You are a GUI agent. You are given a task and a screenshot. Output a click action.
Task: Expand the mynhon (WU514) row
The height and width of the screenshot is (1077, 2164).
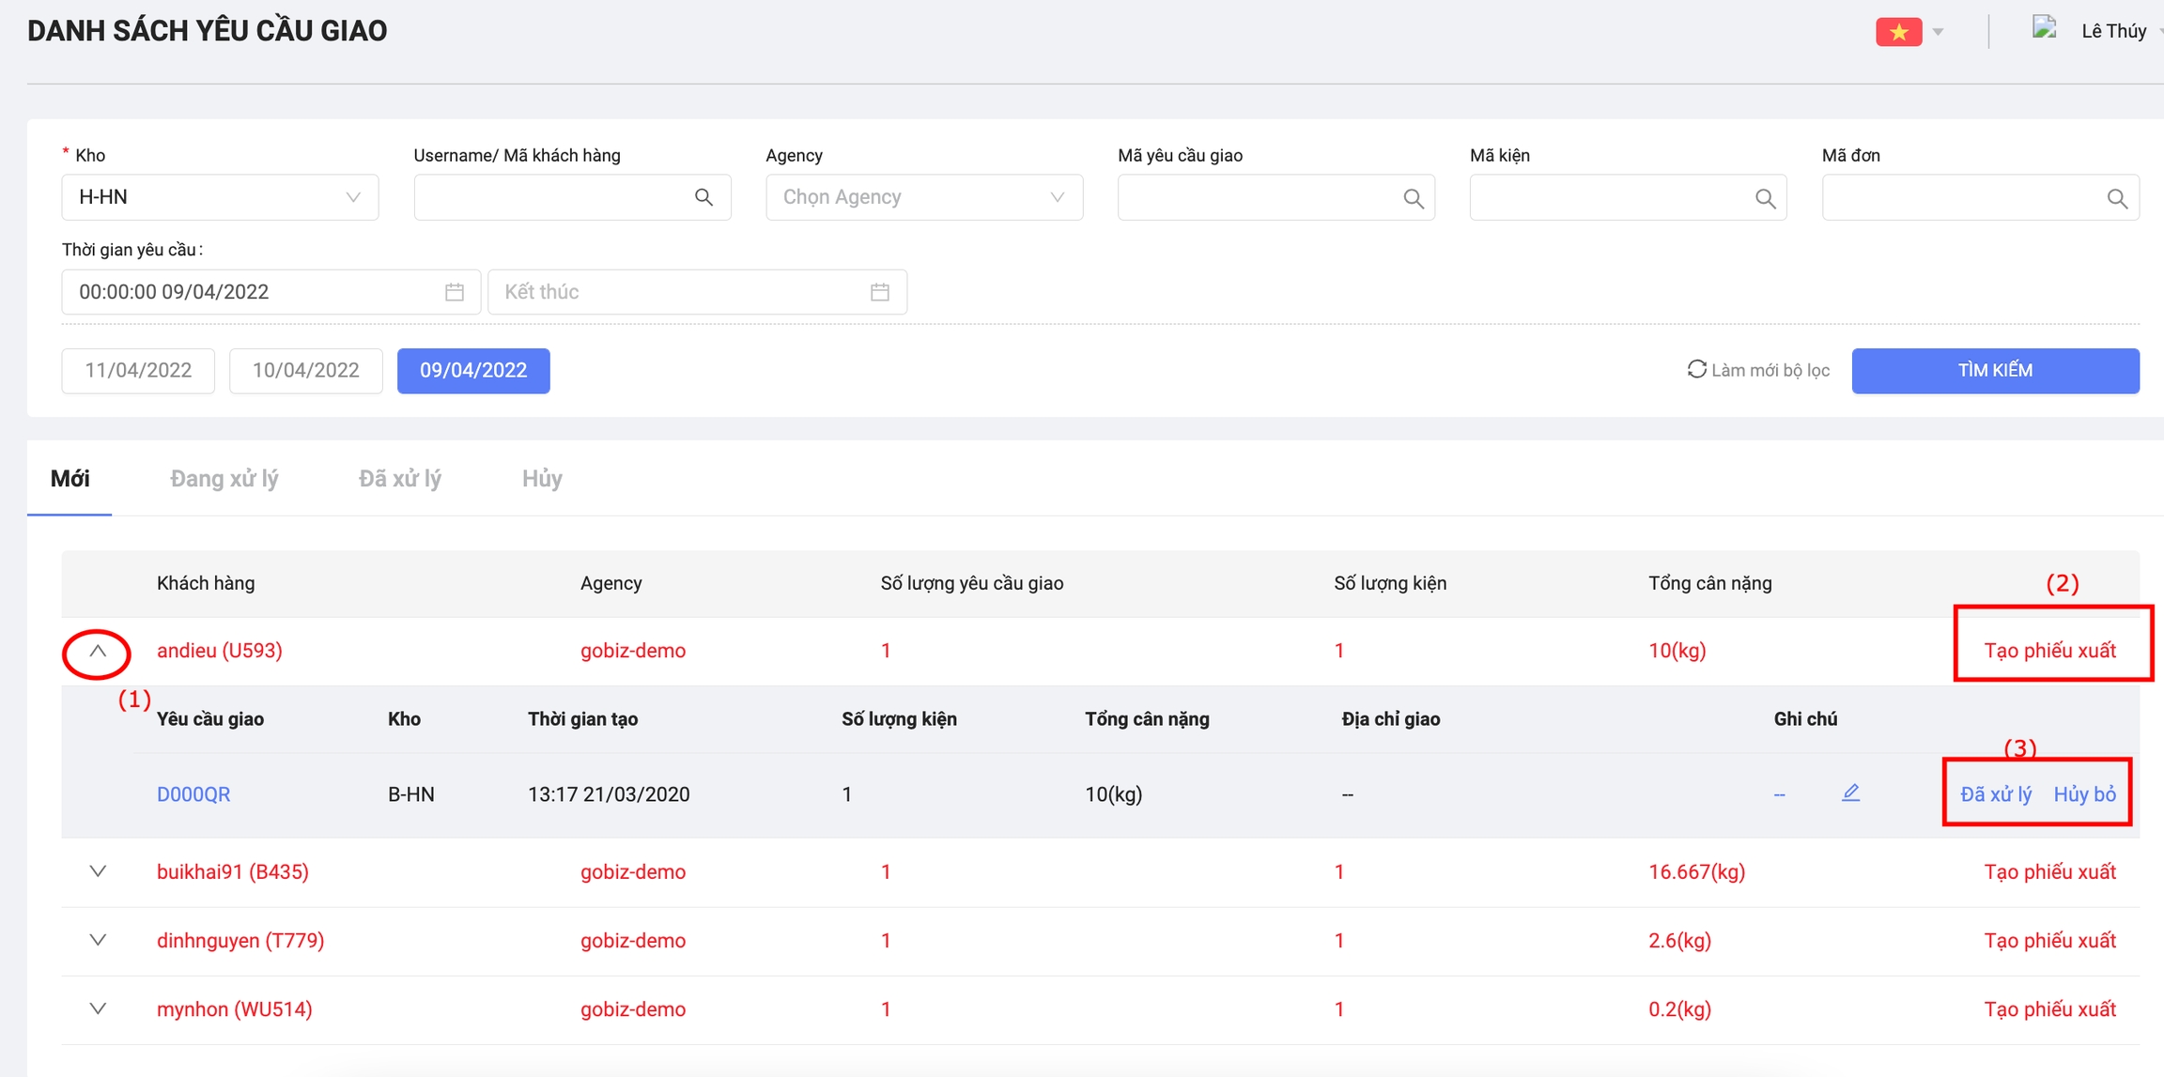[x=98, y=1008]
